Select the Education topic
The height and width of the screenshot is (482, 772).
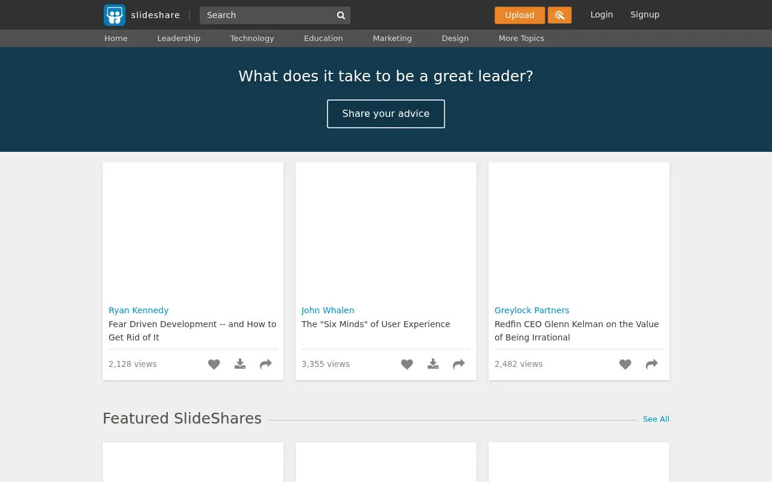click(323, 38)
